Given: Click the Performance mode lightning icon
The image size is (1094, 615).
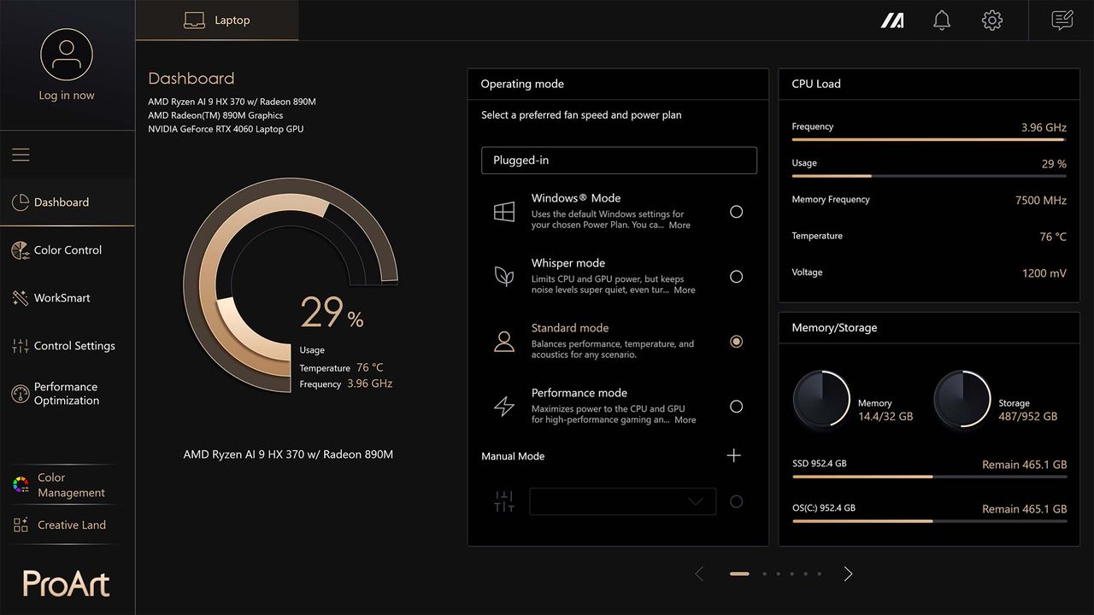Looking at the screenshot, I should tap(504, 407).
